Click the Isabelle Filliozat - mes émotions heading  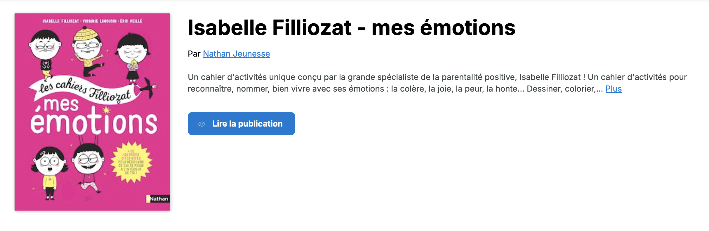351,28
